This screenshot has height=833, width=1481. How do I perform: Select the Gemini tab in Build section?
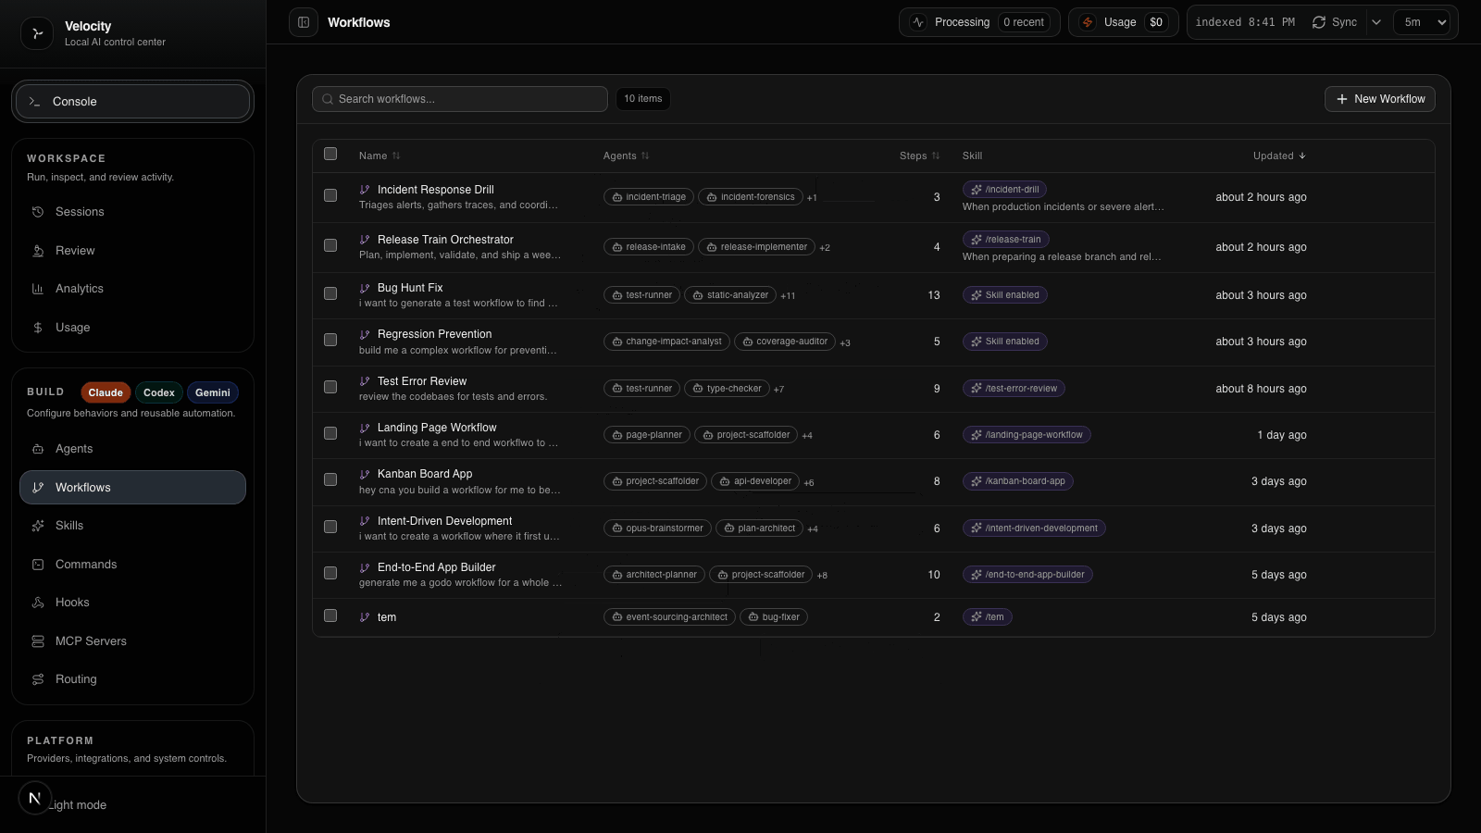[x=212, y=392]
